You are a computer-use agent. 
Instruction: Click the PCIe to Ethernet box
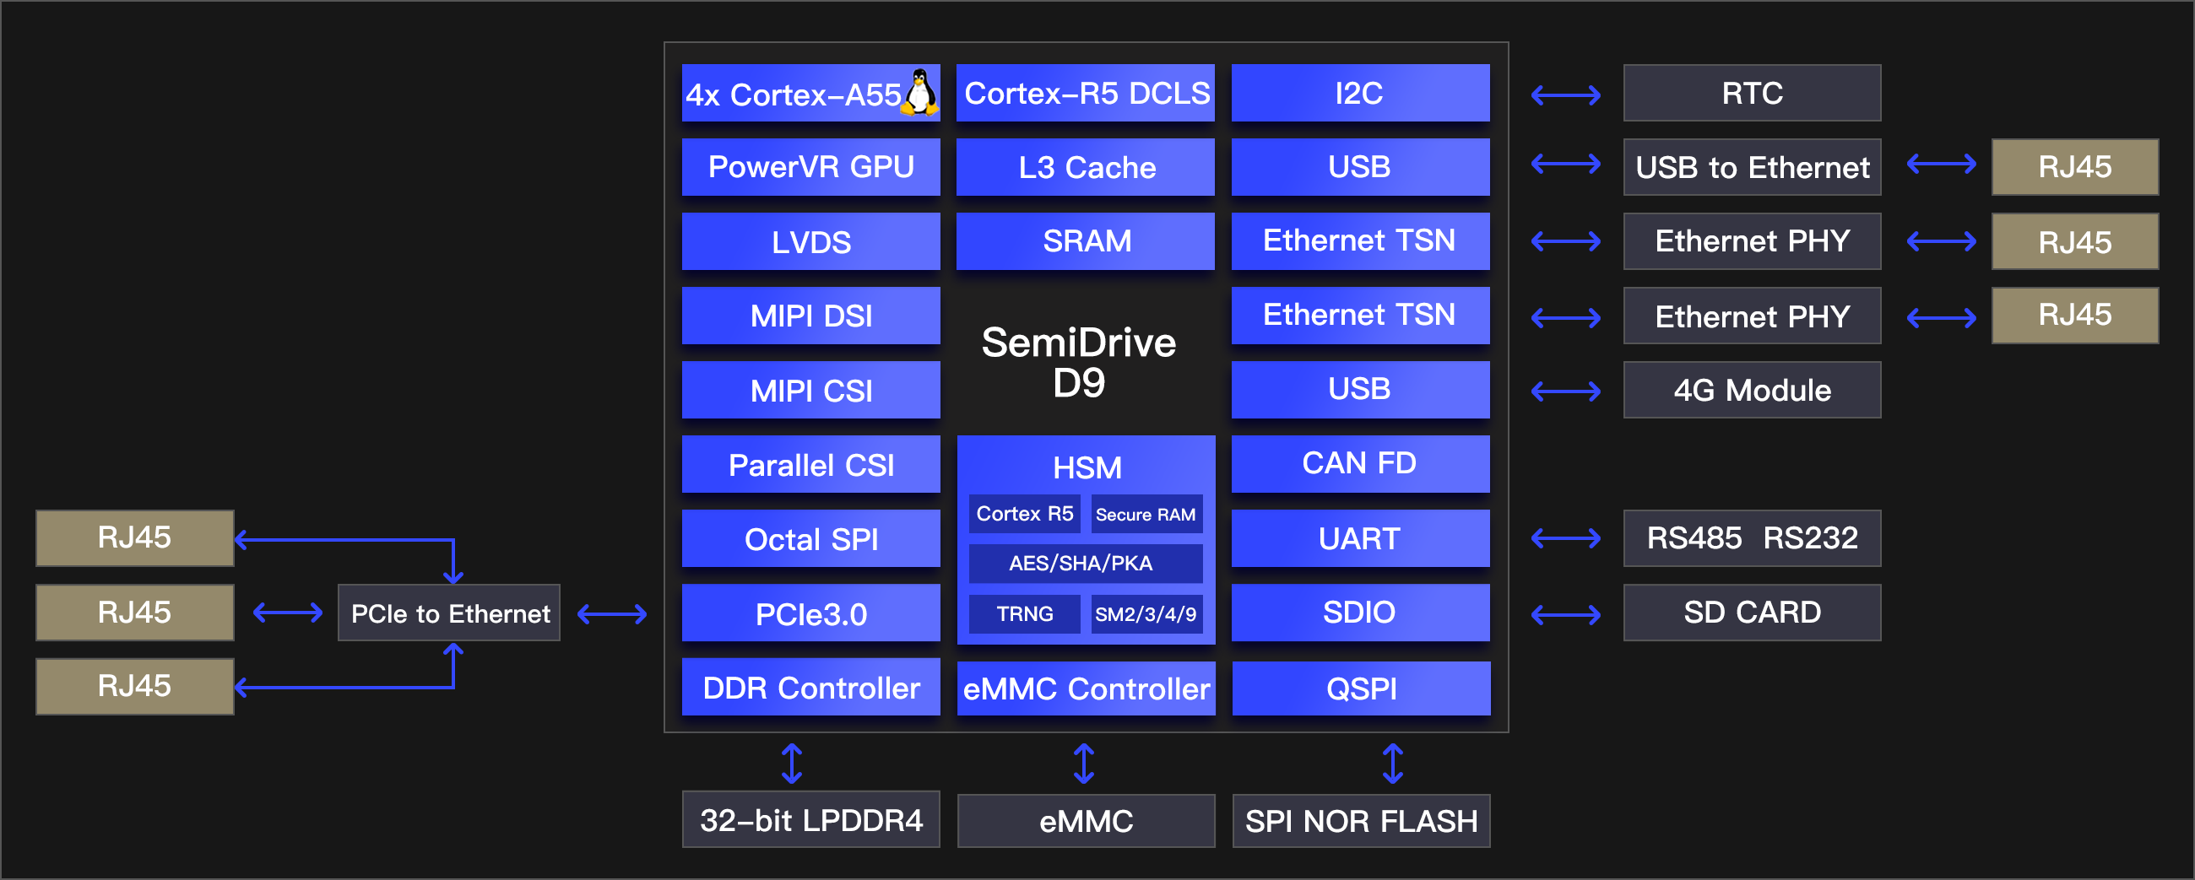449,613
